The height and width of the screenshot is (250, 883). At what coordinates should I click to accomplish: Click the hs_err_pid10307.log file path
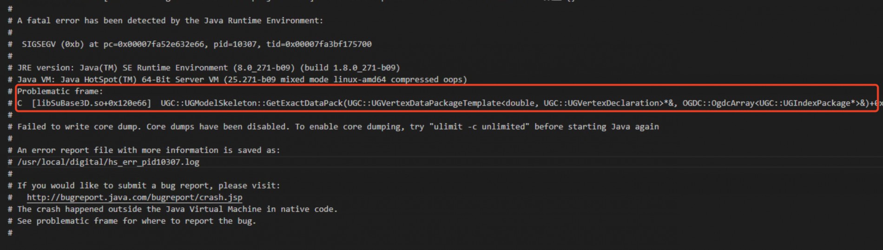click(x=108, y=162)
